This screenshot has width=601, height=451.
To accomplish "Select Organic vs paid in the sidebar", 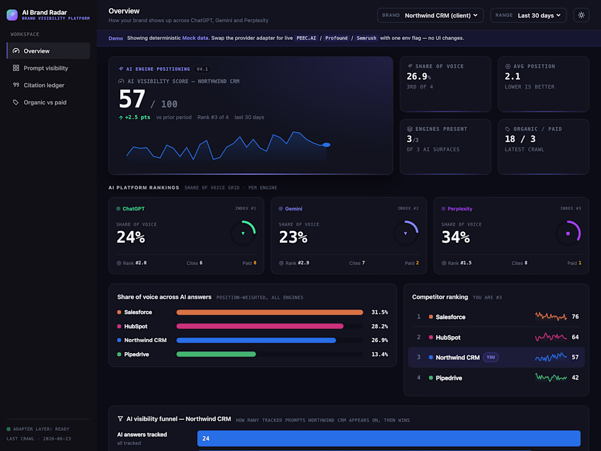I will coord(49,102).
